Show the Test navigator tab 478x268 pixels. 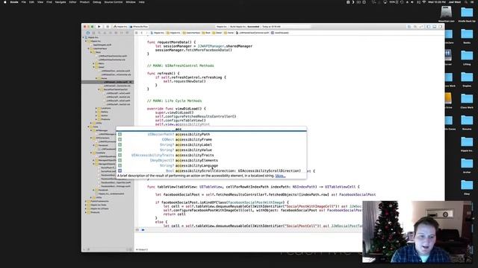[111, 33]
